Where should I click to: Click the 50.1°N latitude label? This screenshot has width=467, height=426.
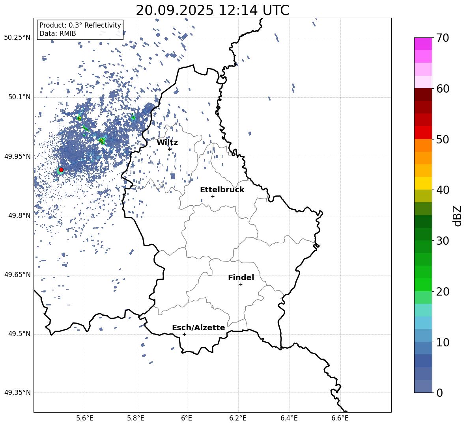point(19,97)
